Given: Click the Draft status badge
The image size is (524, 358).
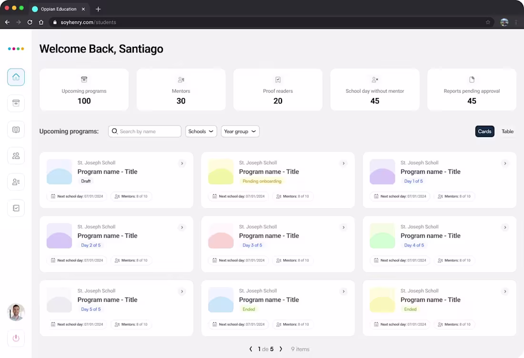Looking at the screenshot, I should tap(86, 181).
